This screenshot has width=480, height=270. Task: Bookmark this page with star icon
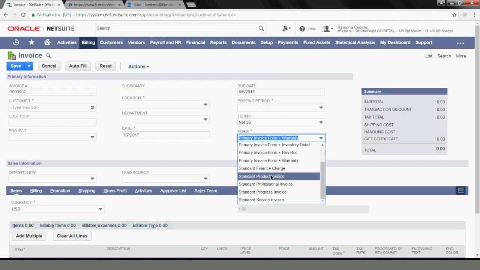point(454,15)
